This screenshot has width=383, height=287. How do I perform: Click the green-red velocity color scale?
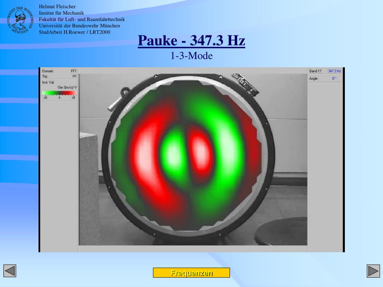(x=59, y=93)
